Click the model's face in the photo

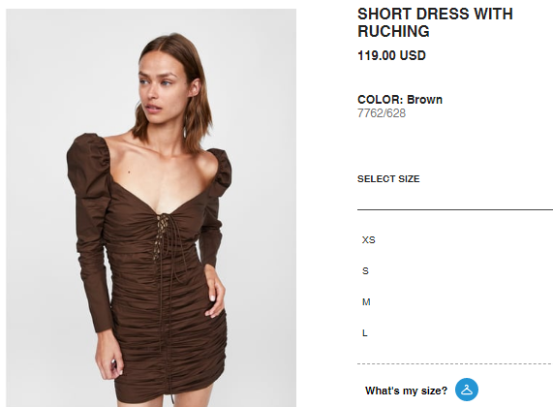click(x=161, y=90)
